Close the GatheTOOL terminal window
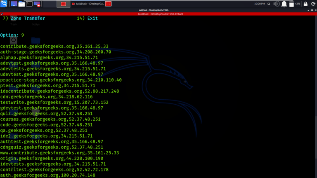This screenshot has height=178, width=317. click(316, 10)
